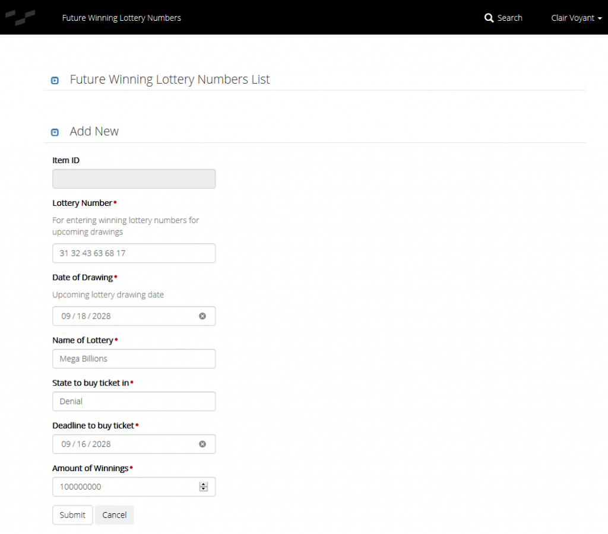This screenshot has height=534, width=608.
Task: Click the Deadline to buy ticket label
Action: click(x=93, y=425)
